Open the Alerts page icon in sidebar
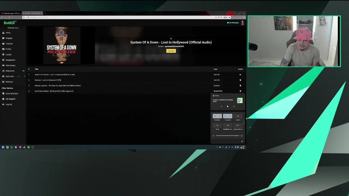The width and height of the screenshot is (349, 196). click(3, 33)
